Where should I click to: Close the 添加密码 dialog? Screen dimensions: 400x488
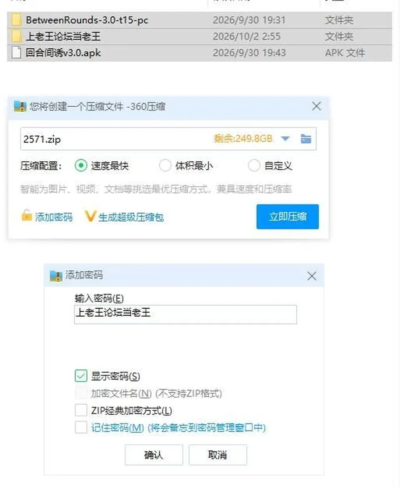(x=312, y=276)
